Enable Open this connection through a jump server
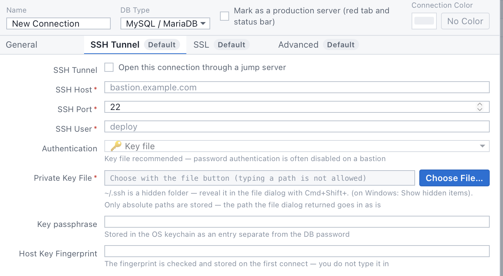 tap(109, 67)
